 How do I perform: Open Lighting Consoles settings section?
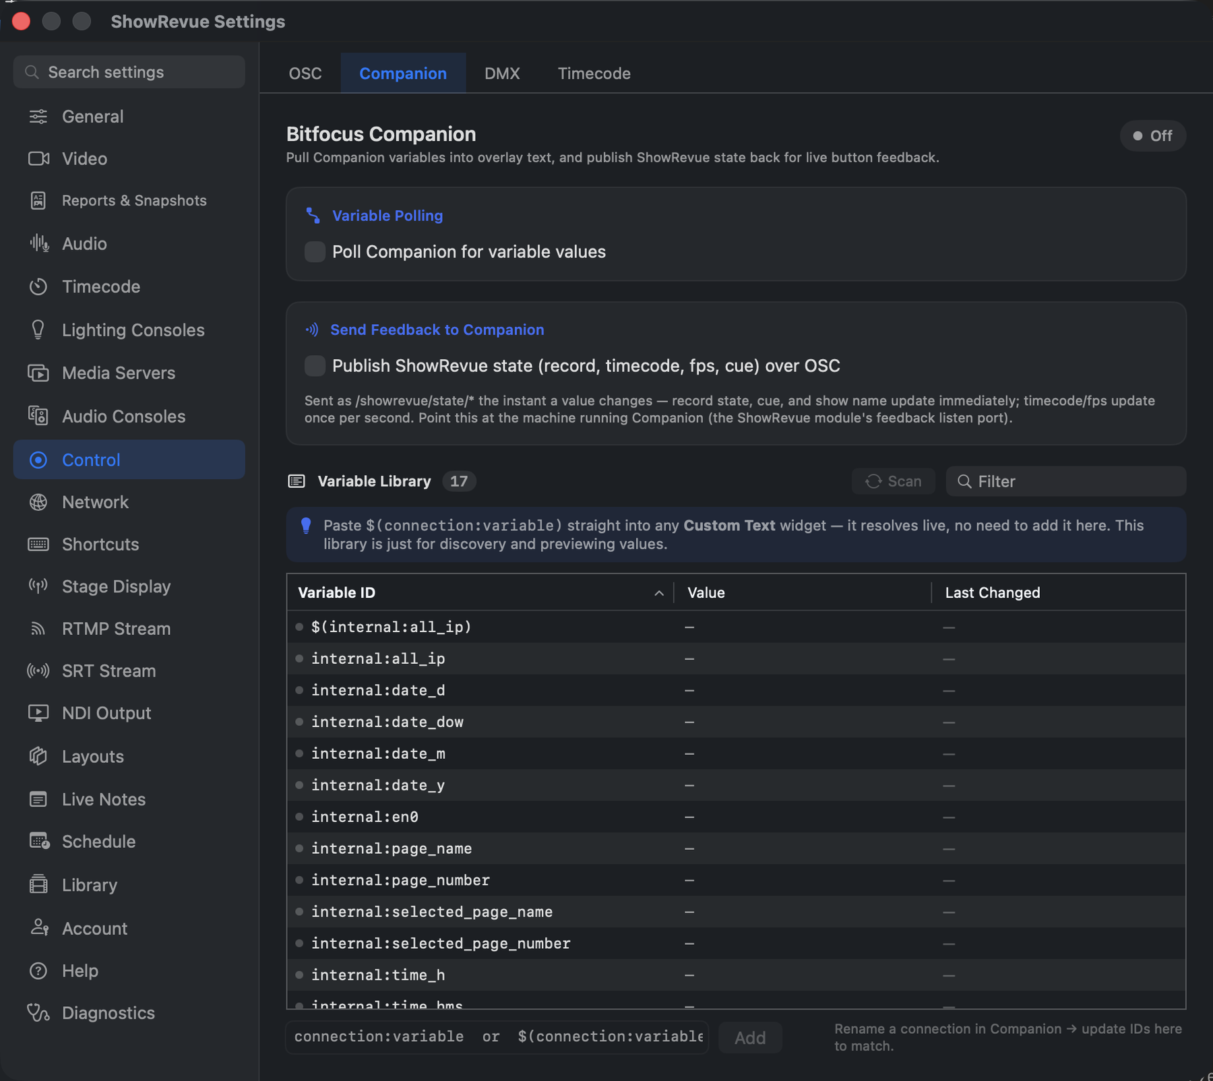point(129,330)
